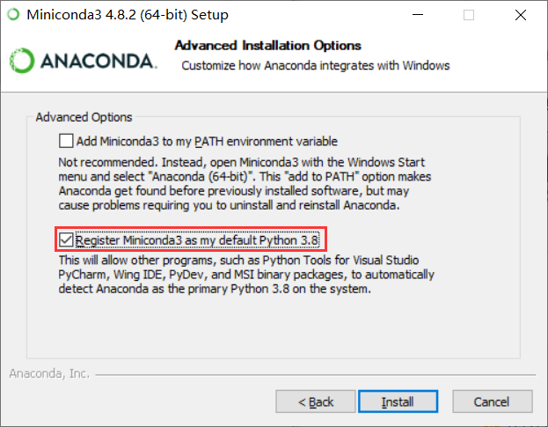Click the blank space below the options descriptions
Screen dimensions: 548x427
(x=273, y=326)
